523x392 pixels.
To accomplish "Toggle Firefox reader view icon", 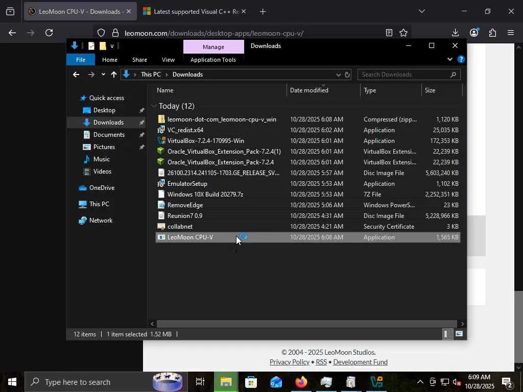I will click(x=389, y=33).
